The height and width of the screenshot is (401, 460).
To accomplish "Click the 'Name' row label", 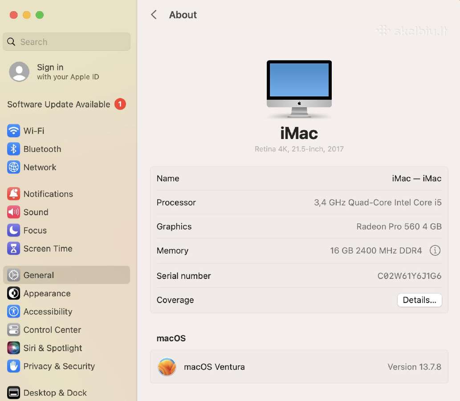I will tap(168, 179).
